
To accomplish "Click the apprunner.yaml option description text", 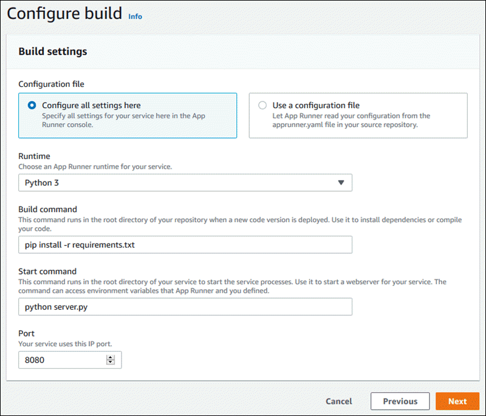I will tap(352, 120).
